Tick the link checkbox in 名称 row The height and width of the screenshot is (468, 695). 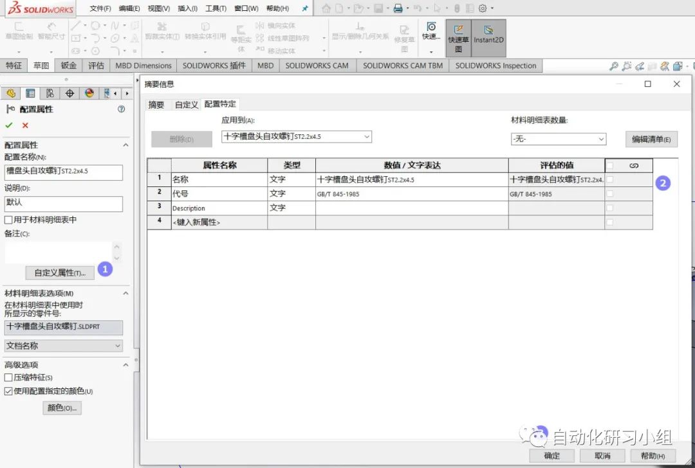click(x=610, y=179)
